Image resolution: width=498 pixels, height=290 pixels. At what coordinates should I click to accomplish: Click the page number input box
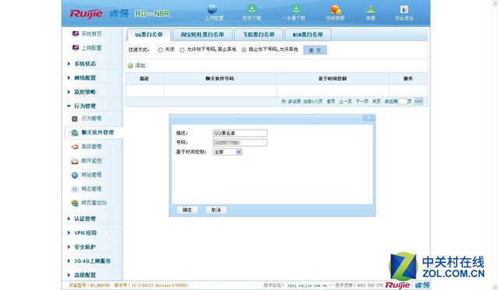pyautogui.click(x=402, y=101)
